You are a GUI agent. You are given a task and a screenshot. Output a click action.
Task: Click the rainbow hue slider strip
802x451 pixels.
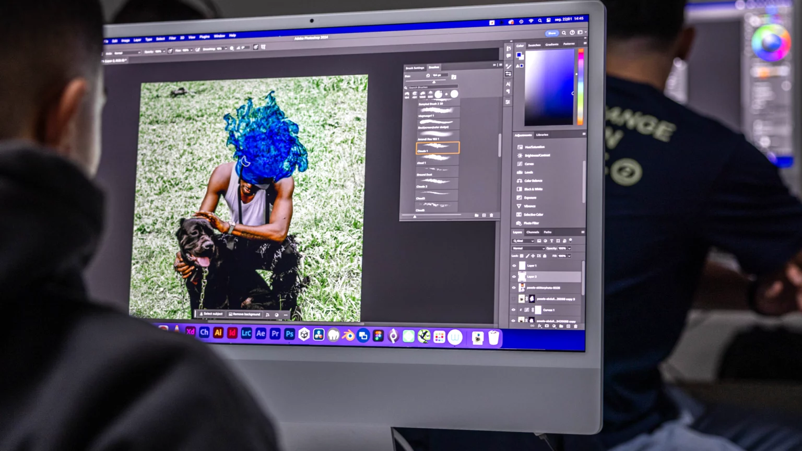(x=580, y=87)
